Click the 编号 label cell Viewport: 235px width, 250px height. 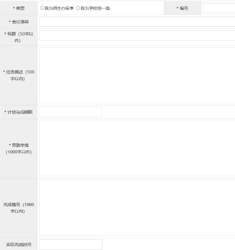point(183,8)
